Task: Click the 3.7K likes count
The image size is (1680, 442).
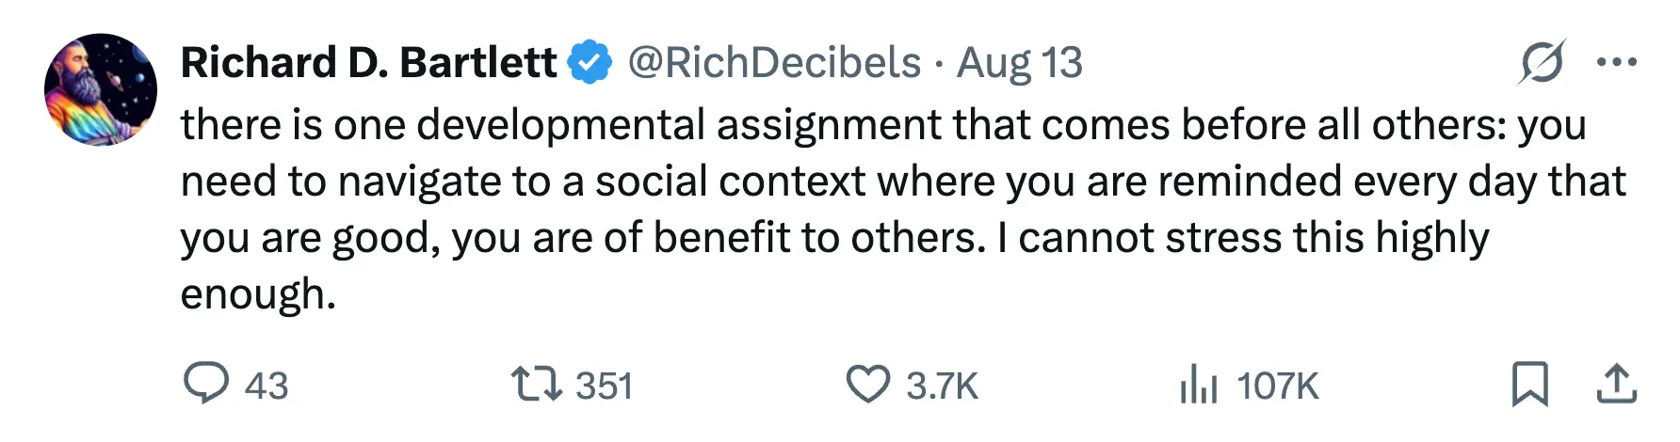Action: point(942,386)
